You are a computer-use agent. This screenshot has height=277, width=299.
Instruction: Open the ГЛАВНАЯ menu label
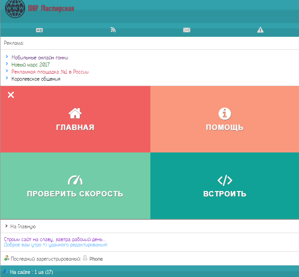click(75, 128)
